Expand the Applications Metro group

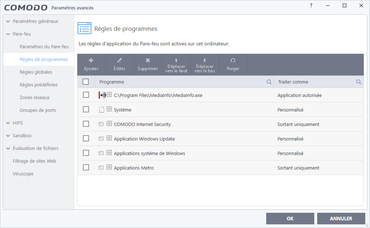pyautogui.click(x=109, y=167)
